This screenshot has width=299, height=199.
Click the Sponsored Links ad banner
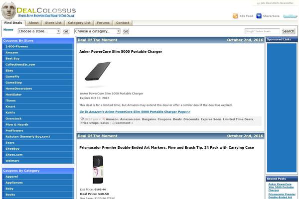tap(282, 107)
